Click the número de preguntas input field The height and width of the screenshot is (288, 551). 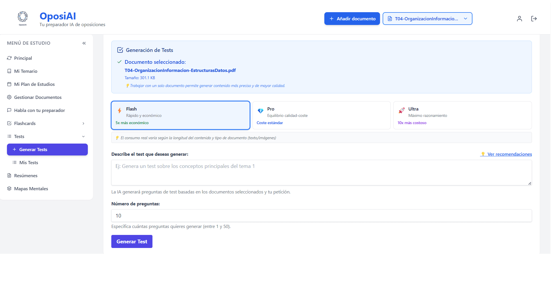click(x=321, y=215)
